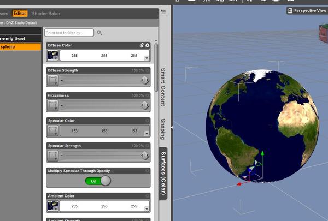This screenshot has width=328, height=221.
Task: Click the green Y-axis arrow of the gizmo
Action: [x=262, y=153]
